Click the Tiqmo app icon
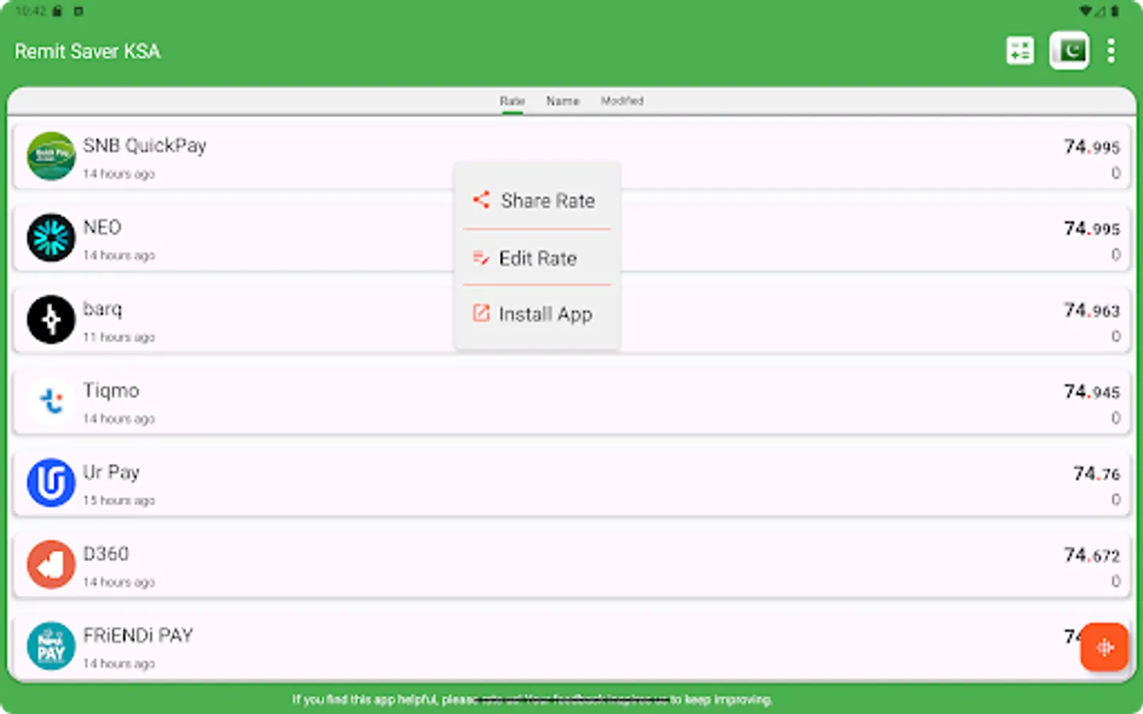This screenshot has width=1143, height=714. click(x=51, y=401)
